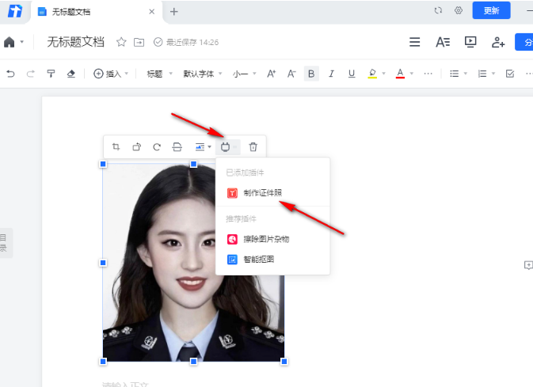This screenshot has width=533, height=387.
Task: Click the image's bottom-right resize handle
Action: pos(284,362)
